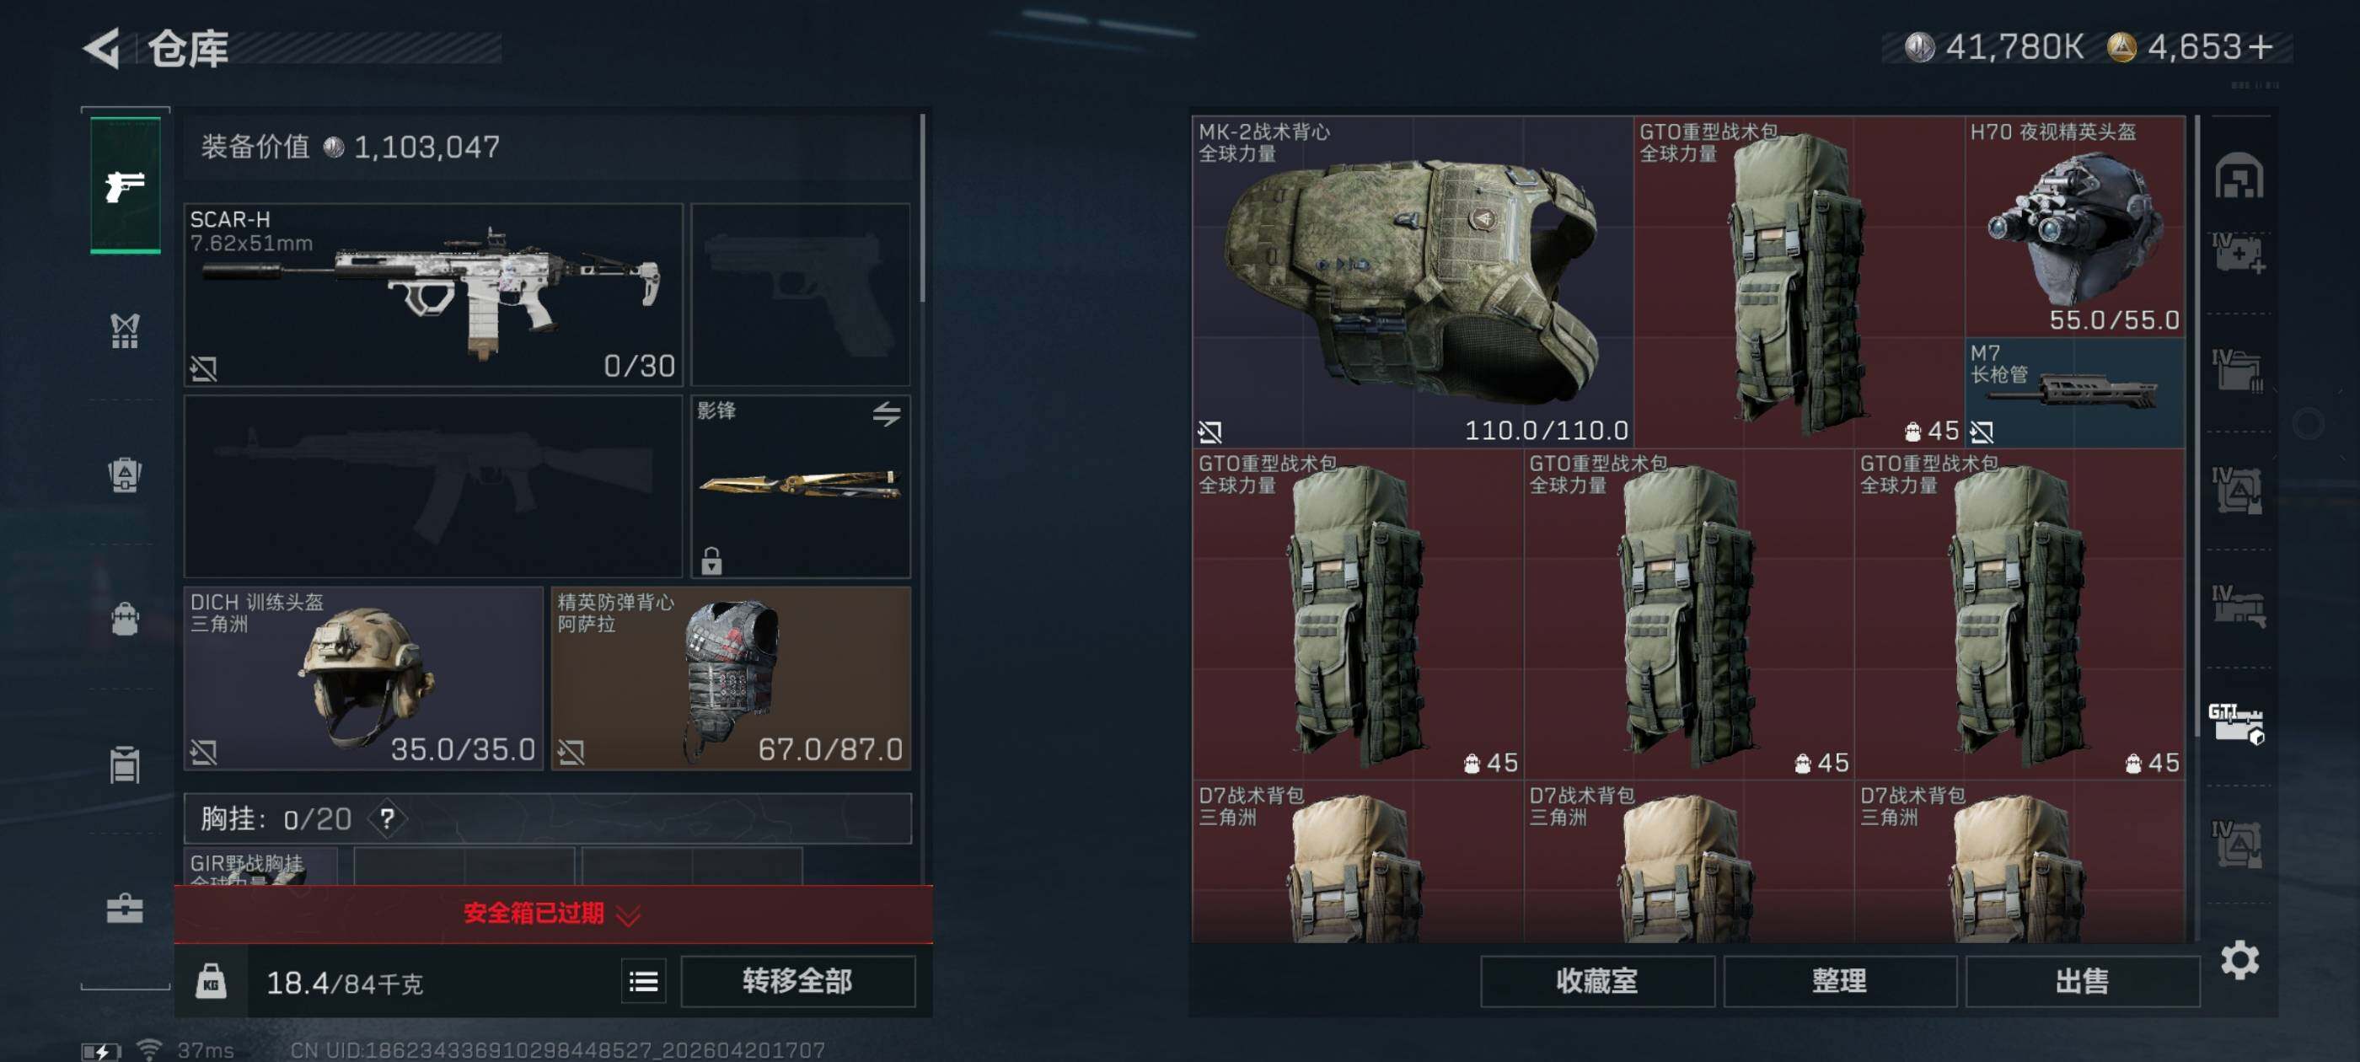Image resolution: width=2360 pixels, height=1062 pixels.
Task: Open the stash home icon in right sidebar
Action: tap(2239, 176)
